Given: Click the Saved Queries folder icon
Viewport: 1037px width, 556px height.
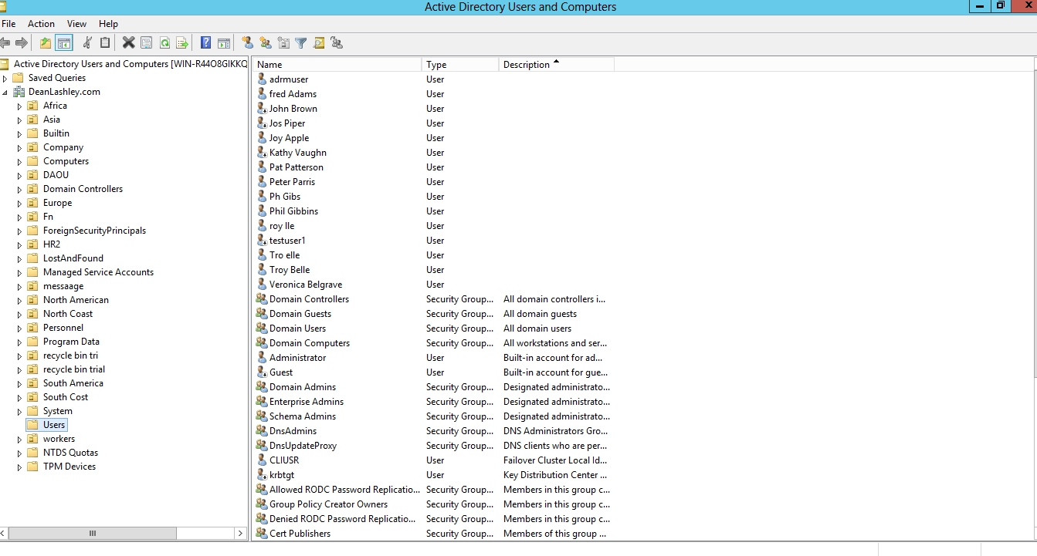Looking at the screenshot, I should click(19, 78).
